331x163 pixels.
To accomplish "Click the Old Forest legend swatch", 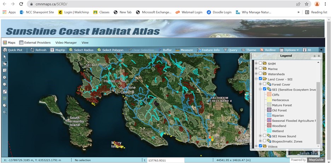I will coord(269,110).
